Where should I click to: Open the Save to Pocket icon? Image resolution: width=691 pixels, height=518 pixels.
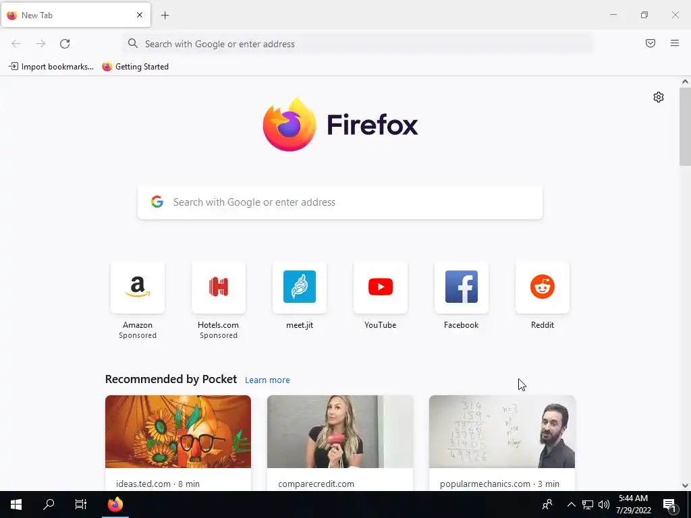pyautogui.click(x=651, y=43)
